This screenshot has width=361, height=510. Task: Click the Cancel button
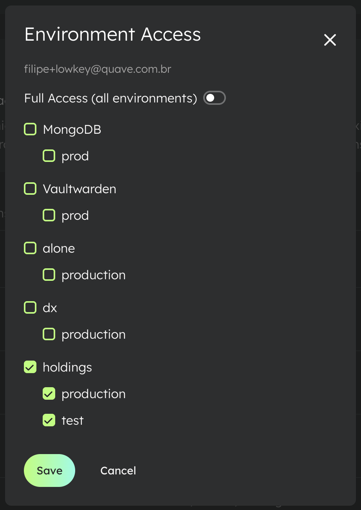click(x=118, y=470)
